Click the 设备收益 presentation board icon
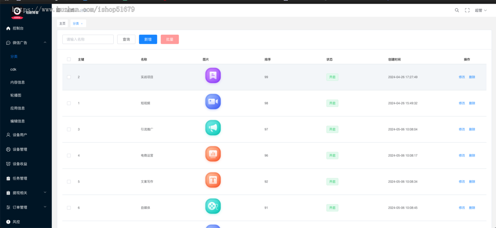This screenshot has width=496, height=228. (8, 164)
